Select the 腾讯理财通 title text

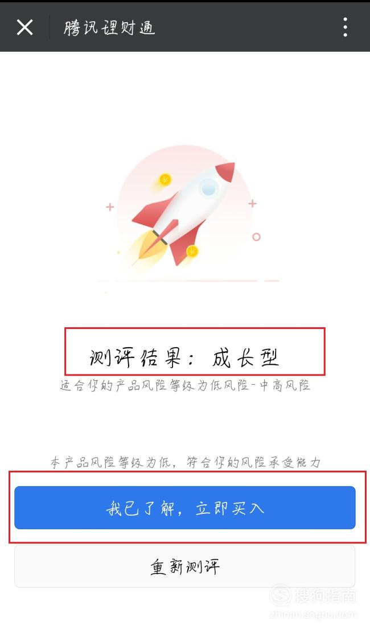pos(109,27)
